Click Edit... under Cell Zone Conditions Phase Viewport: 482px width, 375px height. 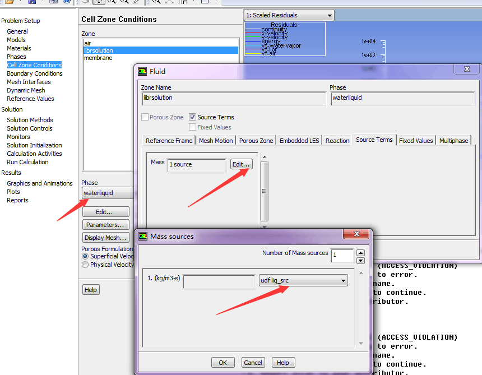pos(106,212)
